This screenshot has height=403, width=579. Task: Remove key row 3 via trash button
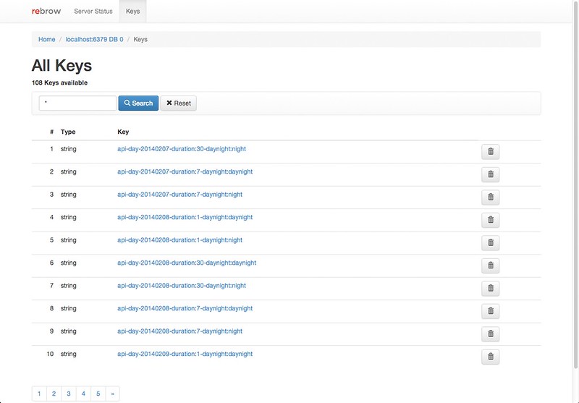click(x=491, y=197)
